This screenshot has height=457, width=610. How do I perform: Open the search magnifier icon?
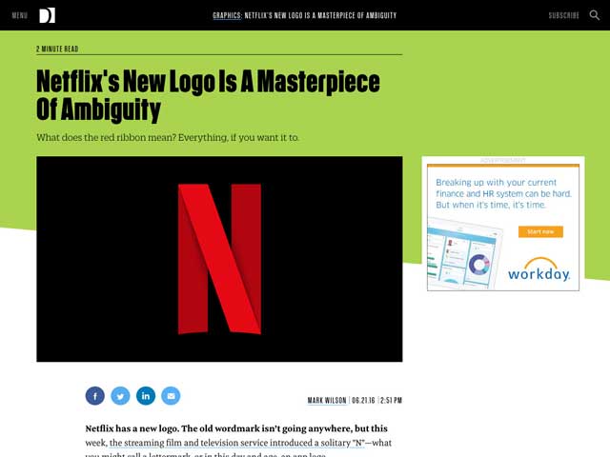coord(594,15)
